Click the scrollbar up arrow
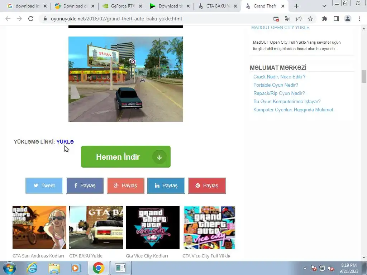Viewport: 367px width, 275px height. [x=364, y=29]
